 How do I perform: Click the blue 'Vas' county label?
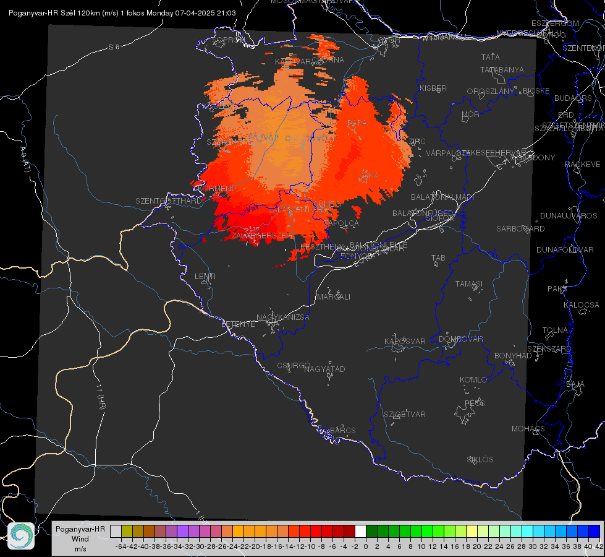252,209
